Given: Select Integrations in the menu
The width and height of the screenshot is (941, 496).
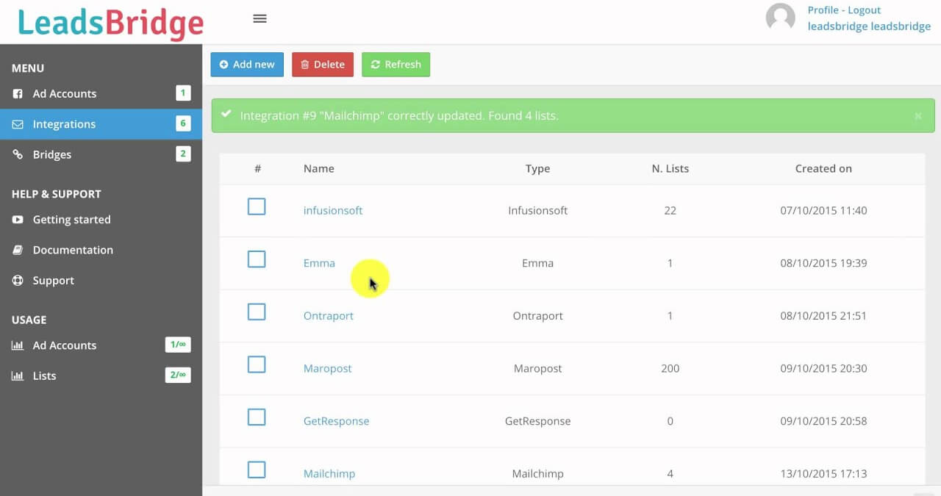Looking at the screenshot, I should point(64,123).
